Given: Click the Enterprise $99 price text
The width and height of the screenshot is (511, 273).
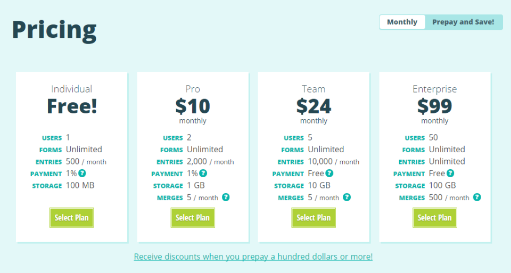Looking at the screenshot, I should pos(434,106).
